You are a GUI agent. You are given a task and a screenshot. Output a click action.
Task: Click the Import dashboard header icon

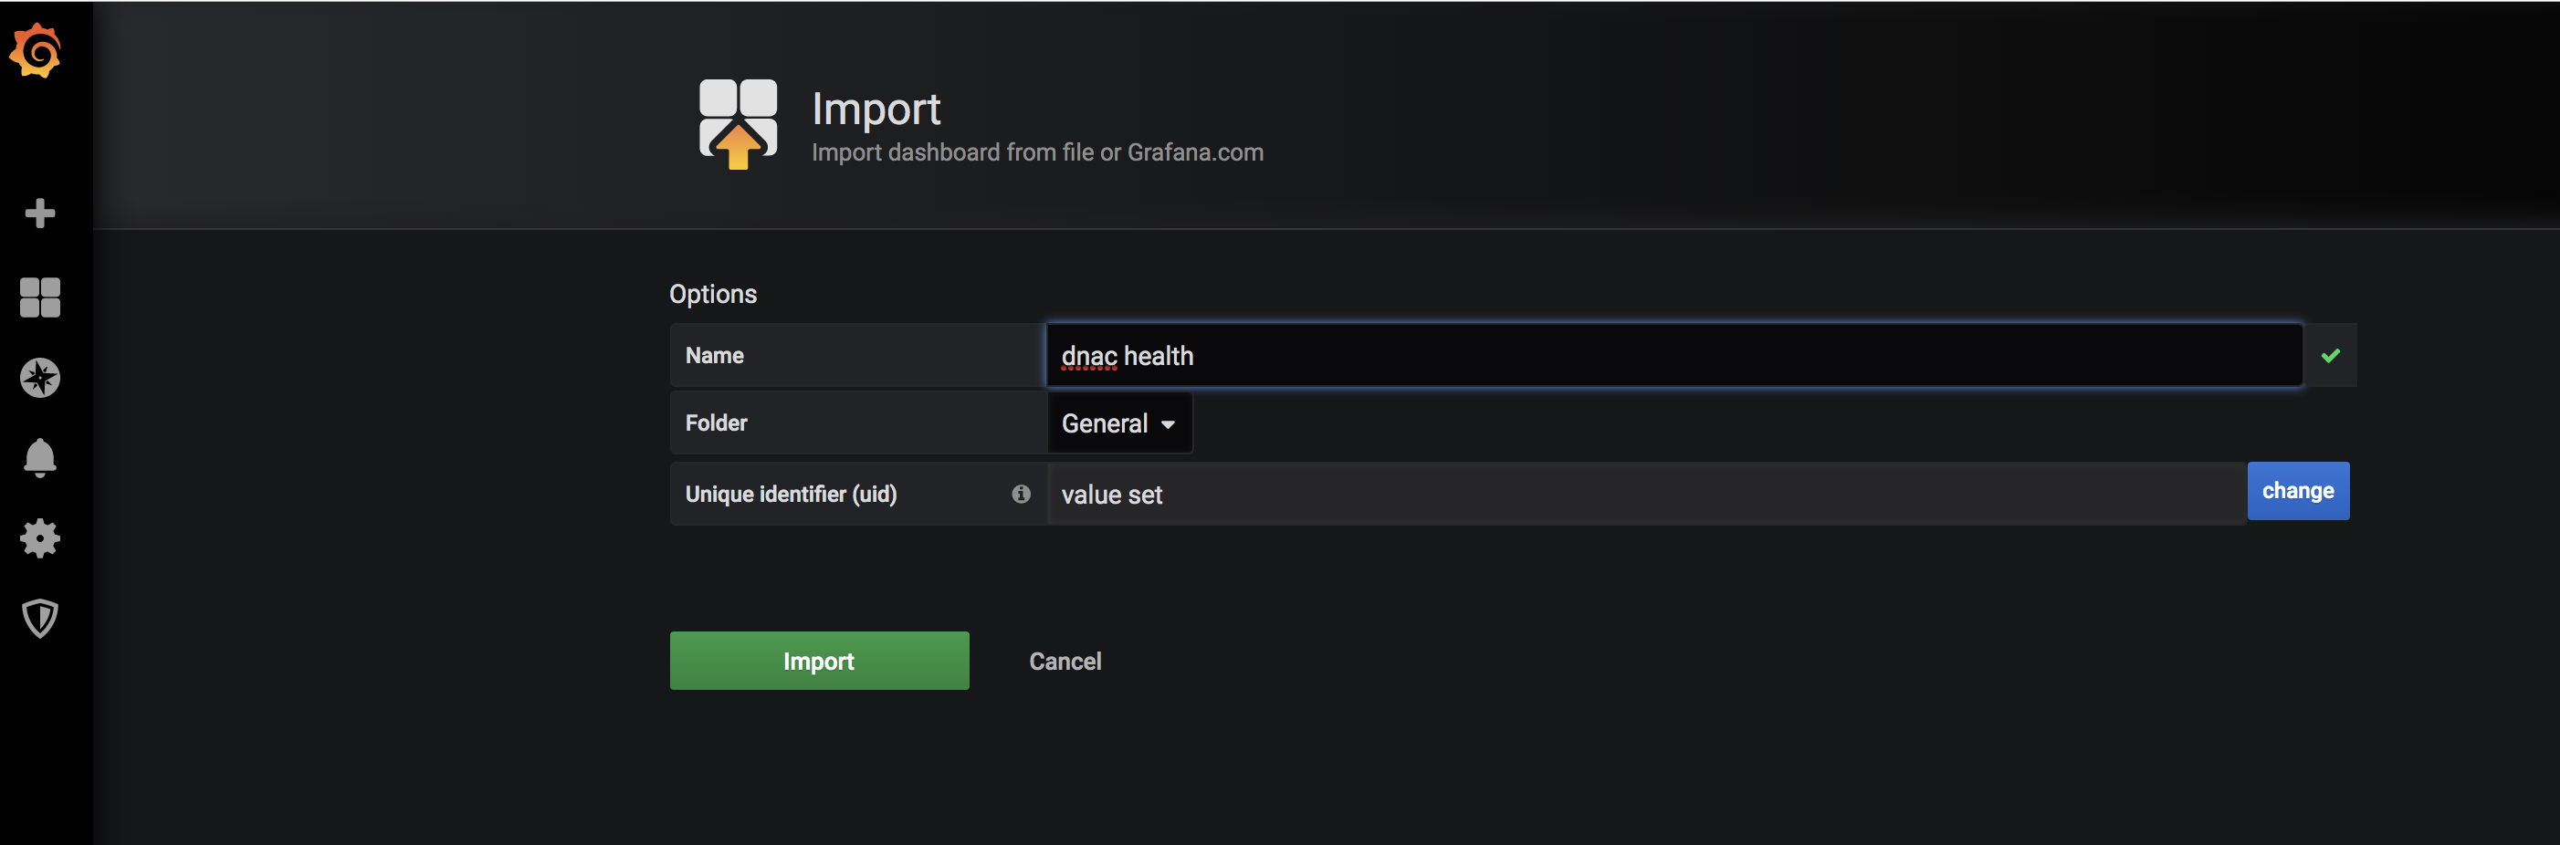click(x=738, y=124)
